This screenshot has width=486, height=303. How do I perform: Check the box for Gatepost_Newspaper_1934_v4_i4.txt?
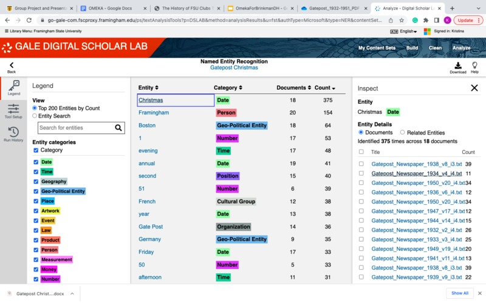(361, 173)
